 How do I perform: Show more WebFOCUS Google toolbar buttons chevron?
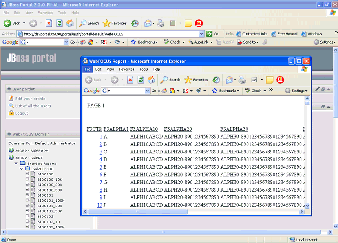tap(271, 90)
